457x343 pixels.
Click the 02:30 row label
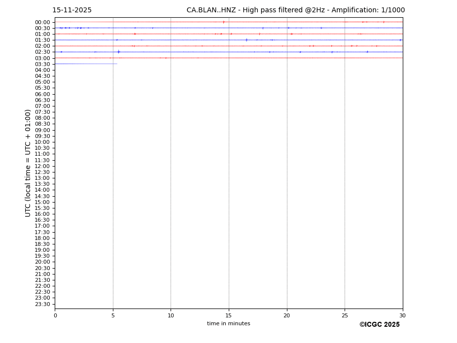[42, 52]
